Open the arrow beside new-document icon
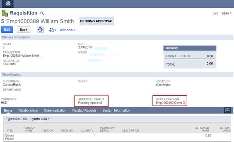This screenshot has height=142, width=234. (55, 30)
